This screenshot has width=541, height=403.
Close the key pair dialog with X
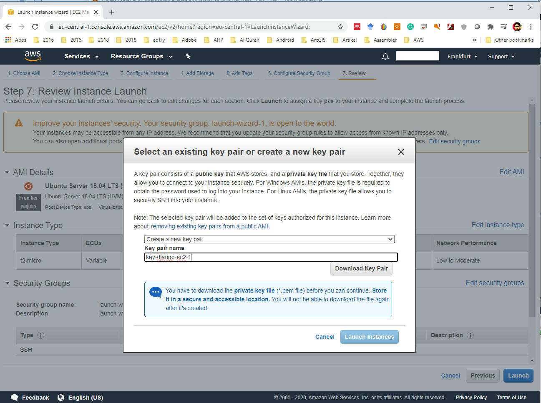pos(401,152)
